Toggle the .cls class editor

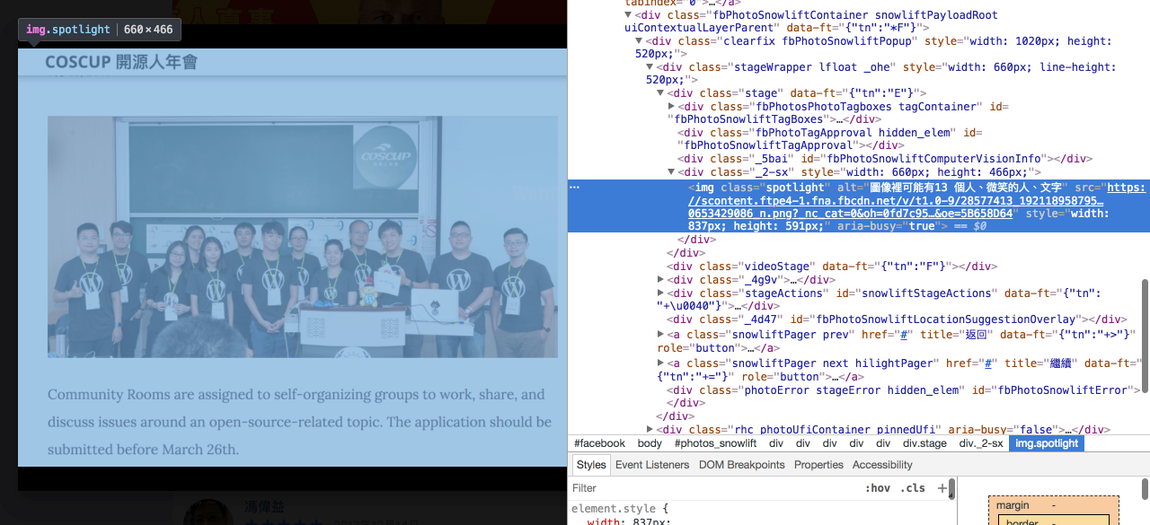[913, 488]
